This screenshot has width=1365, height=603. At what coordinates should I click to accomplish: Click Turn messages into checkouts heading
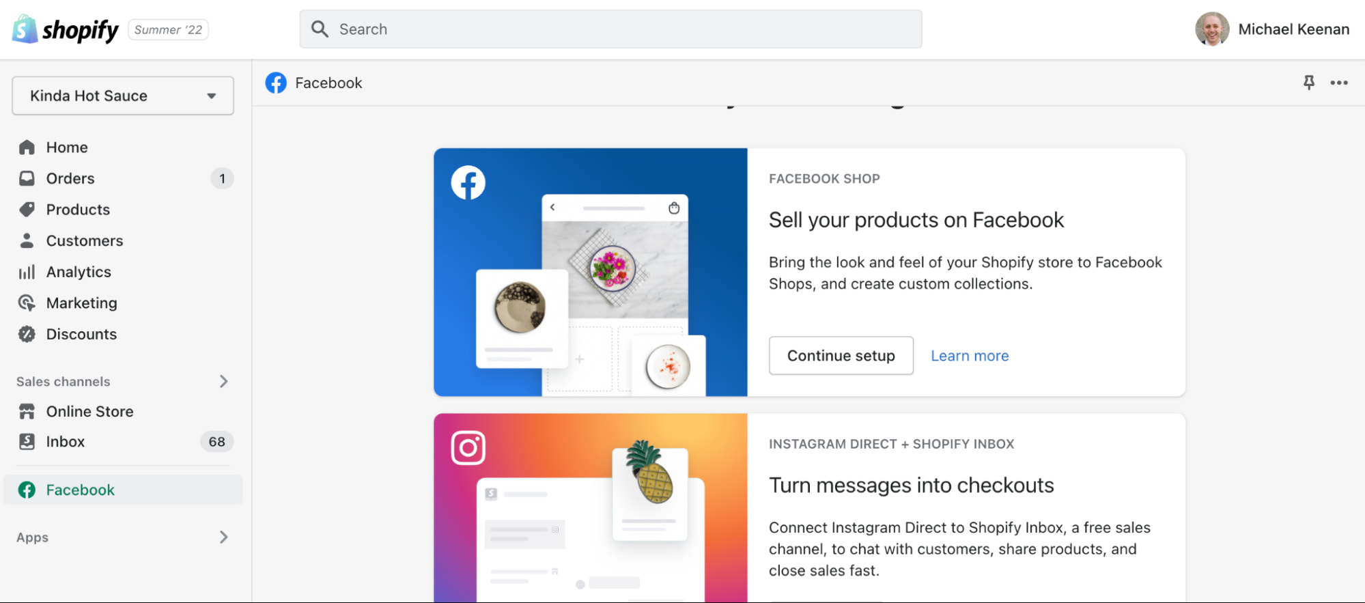coord(912,486)
